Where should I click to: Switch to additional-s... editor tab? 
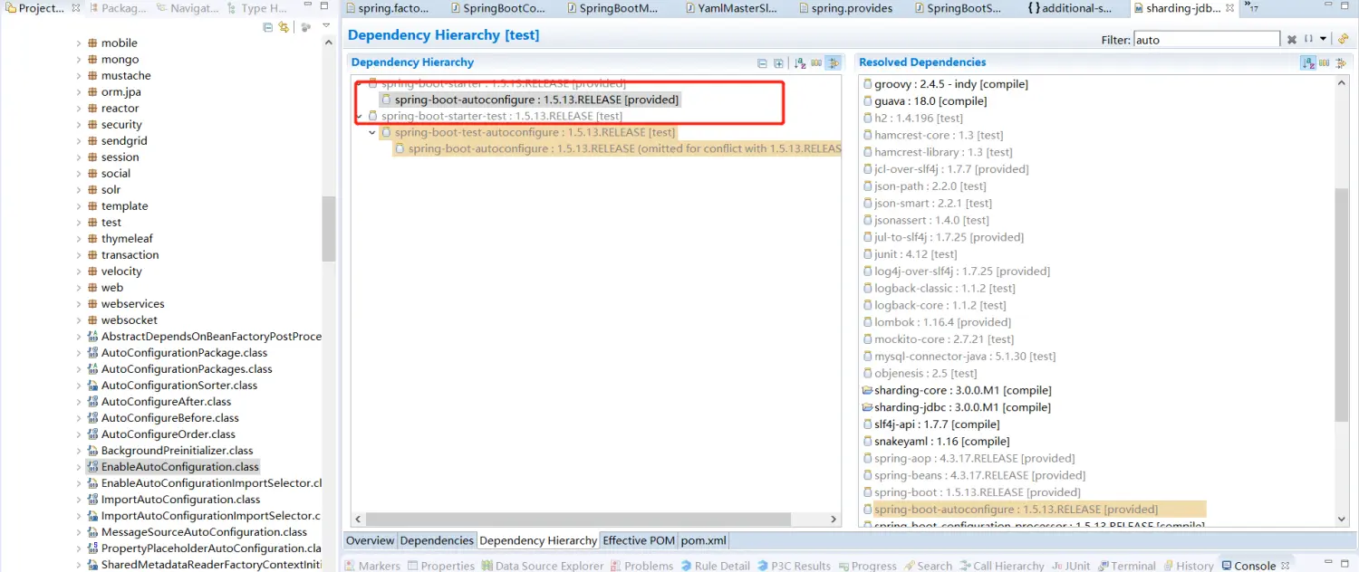tap(1072, 8)
